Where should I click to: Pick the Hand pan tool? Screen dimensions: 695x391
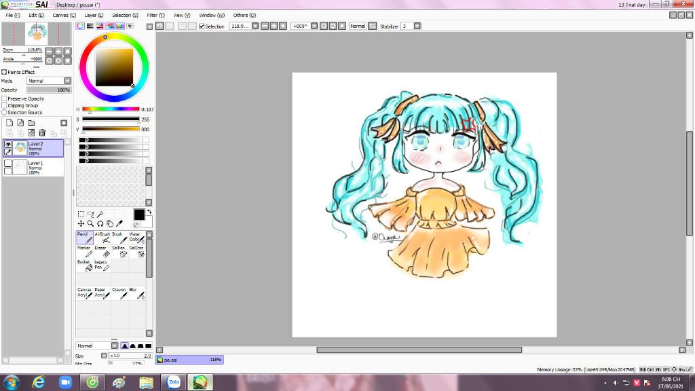(x=110, y=224)
